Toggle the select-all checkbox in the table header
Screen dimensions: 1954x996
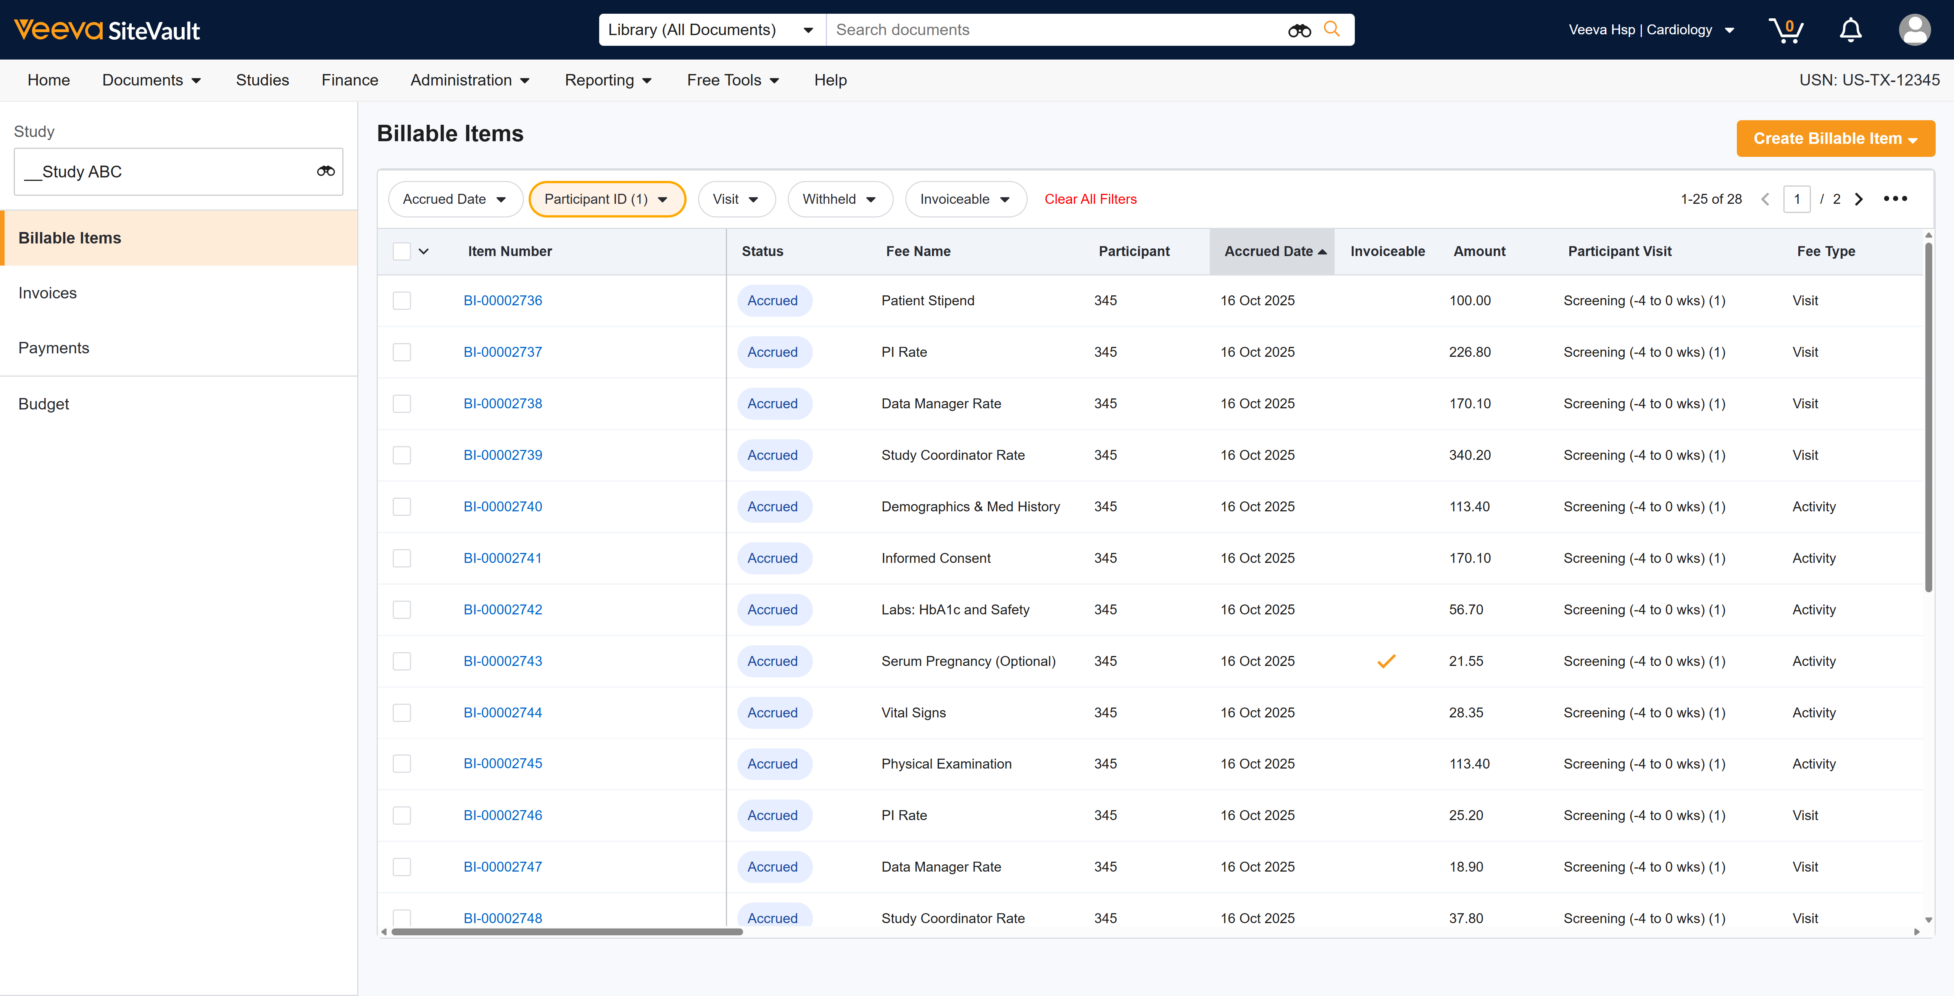click(x=401, y=251)
